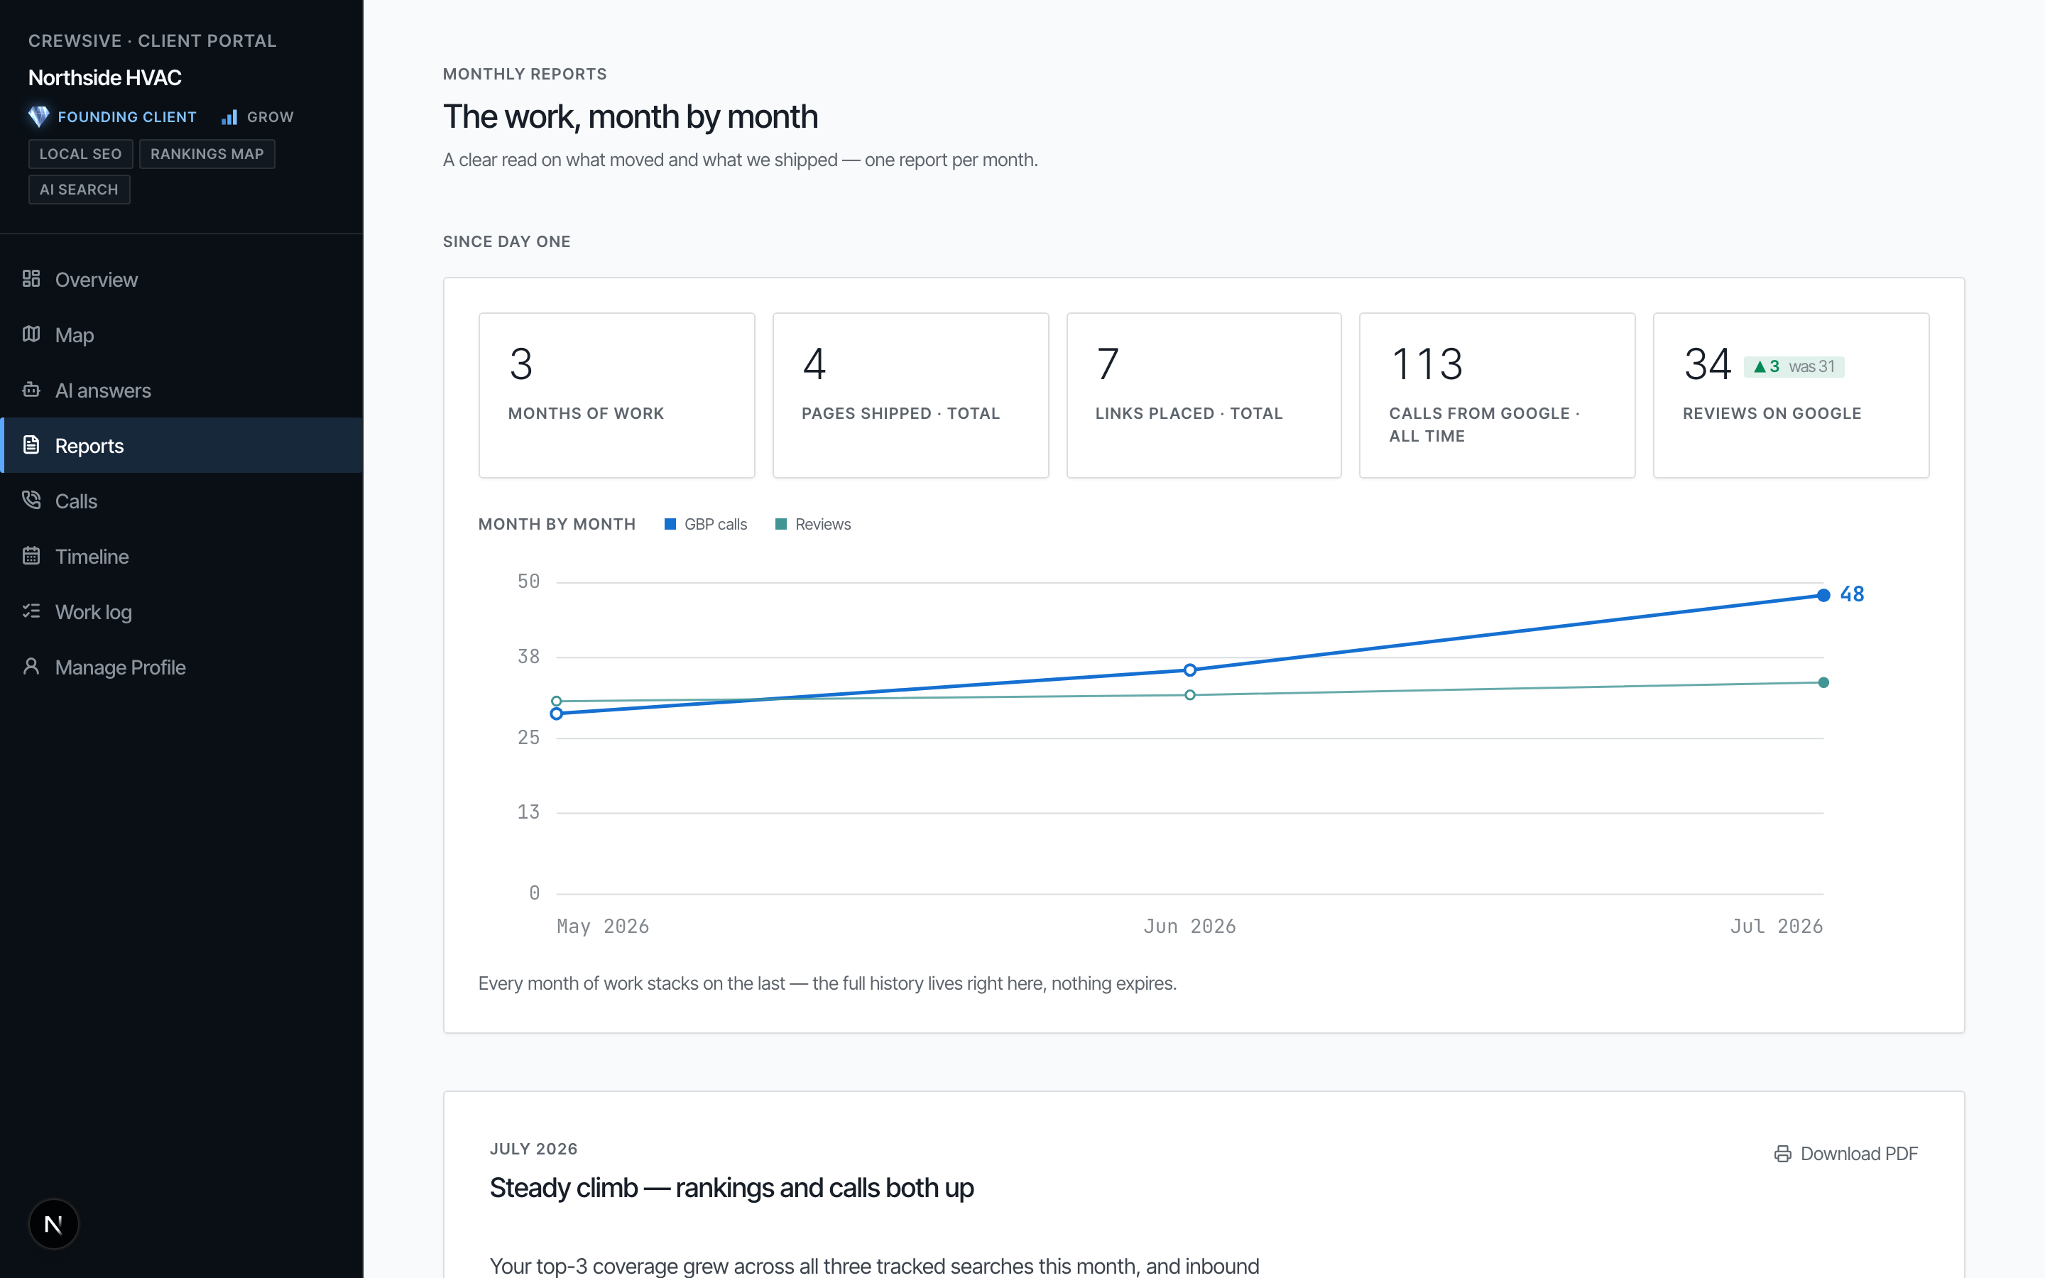2045x1278 pixels.
Task: Click 'Steady climb — rankings and calls both up'
Action: click(x=732, y=1188)
